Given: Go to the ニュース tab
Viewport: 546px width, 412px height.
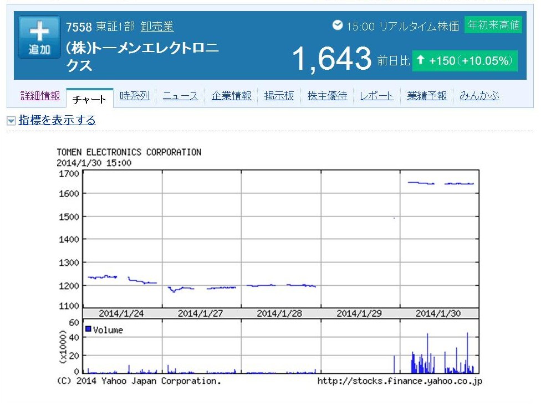Looking at the screenshot, I should tap(180, 95).
